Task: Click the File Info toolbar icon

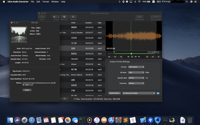Action: coord(73,17)
